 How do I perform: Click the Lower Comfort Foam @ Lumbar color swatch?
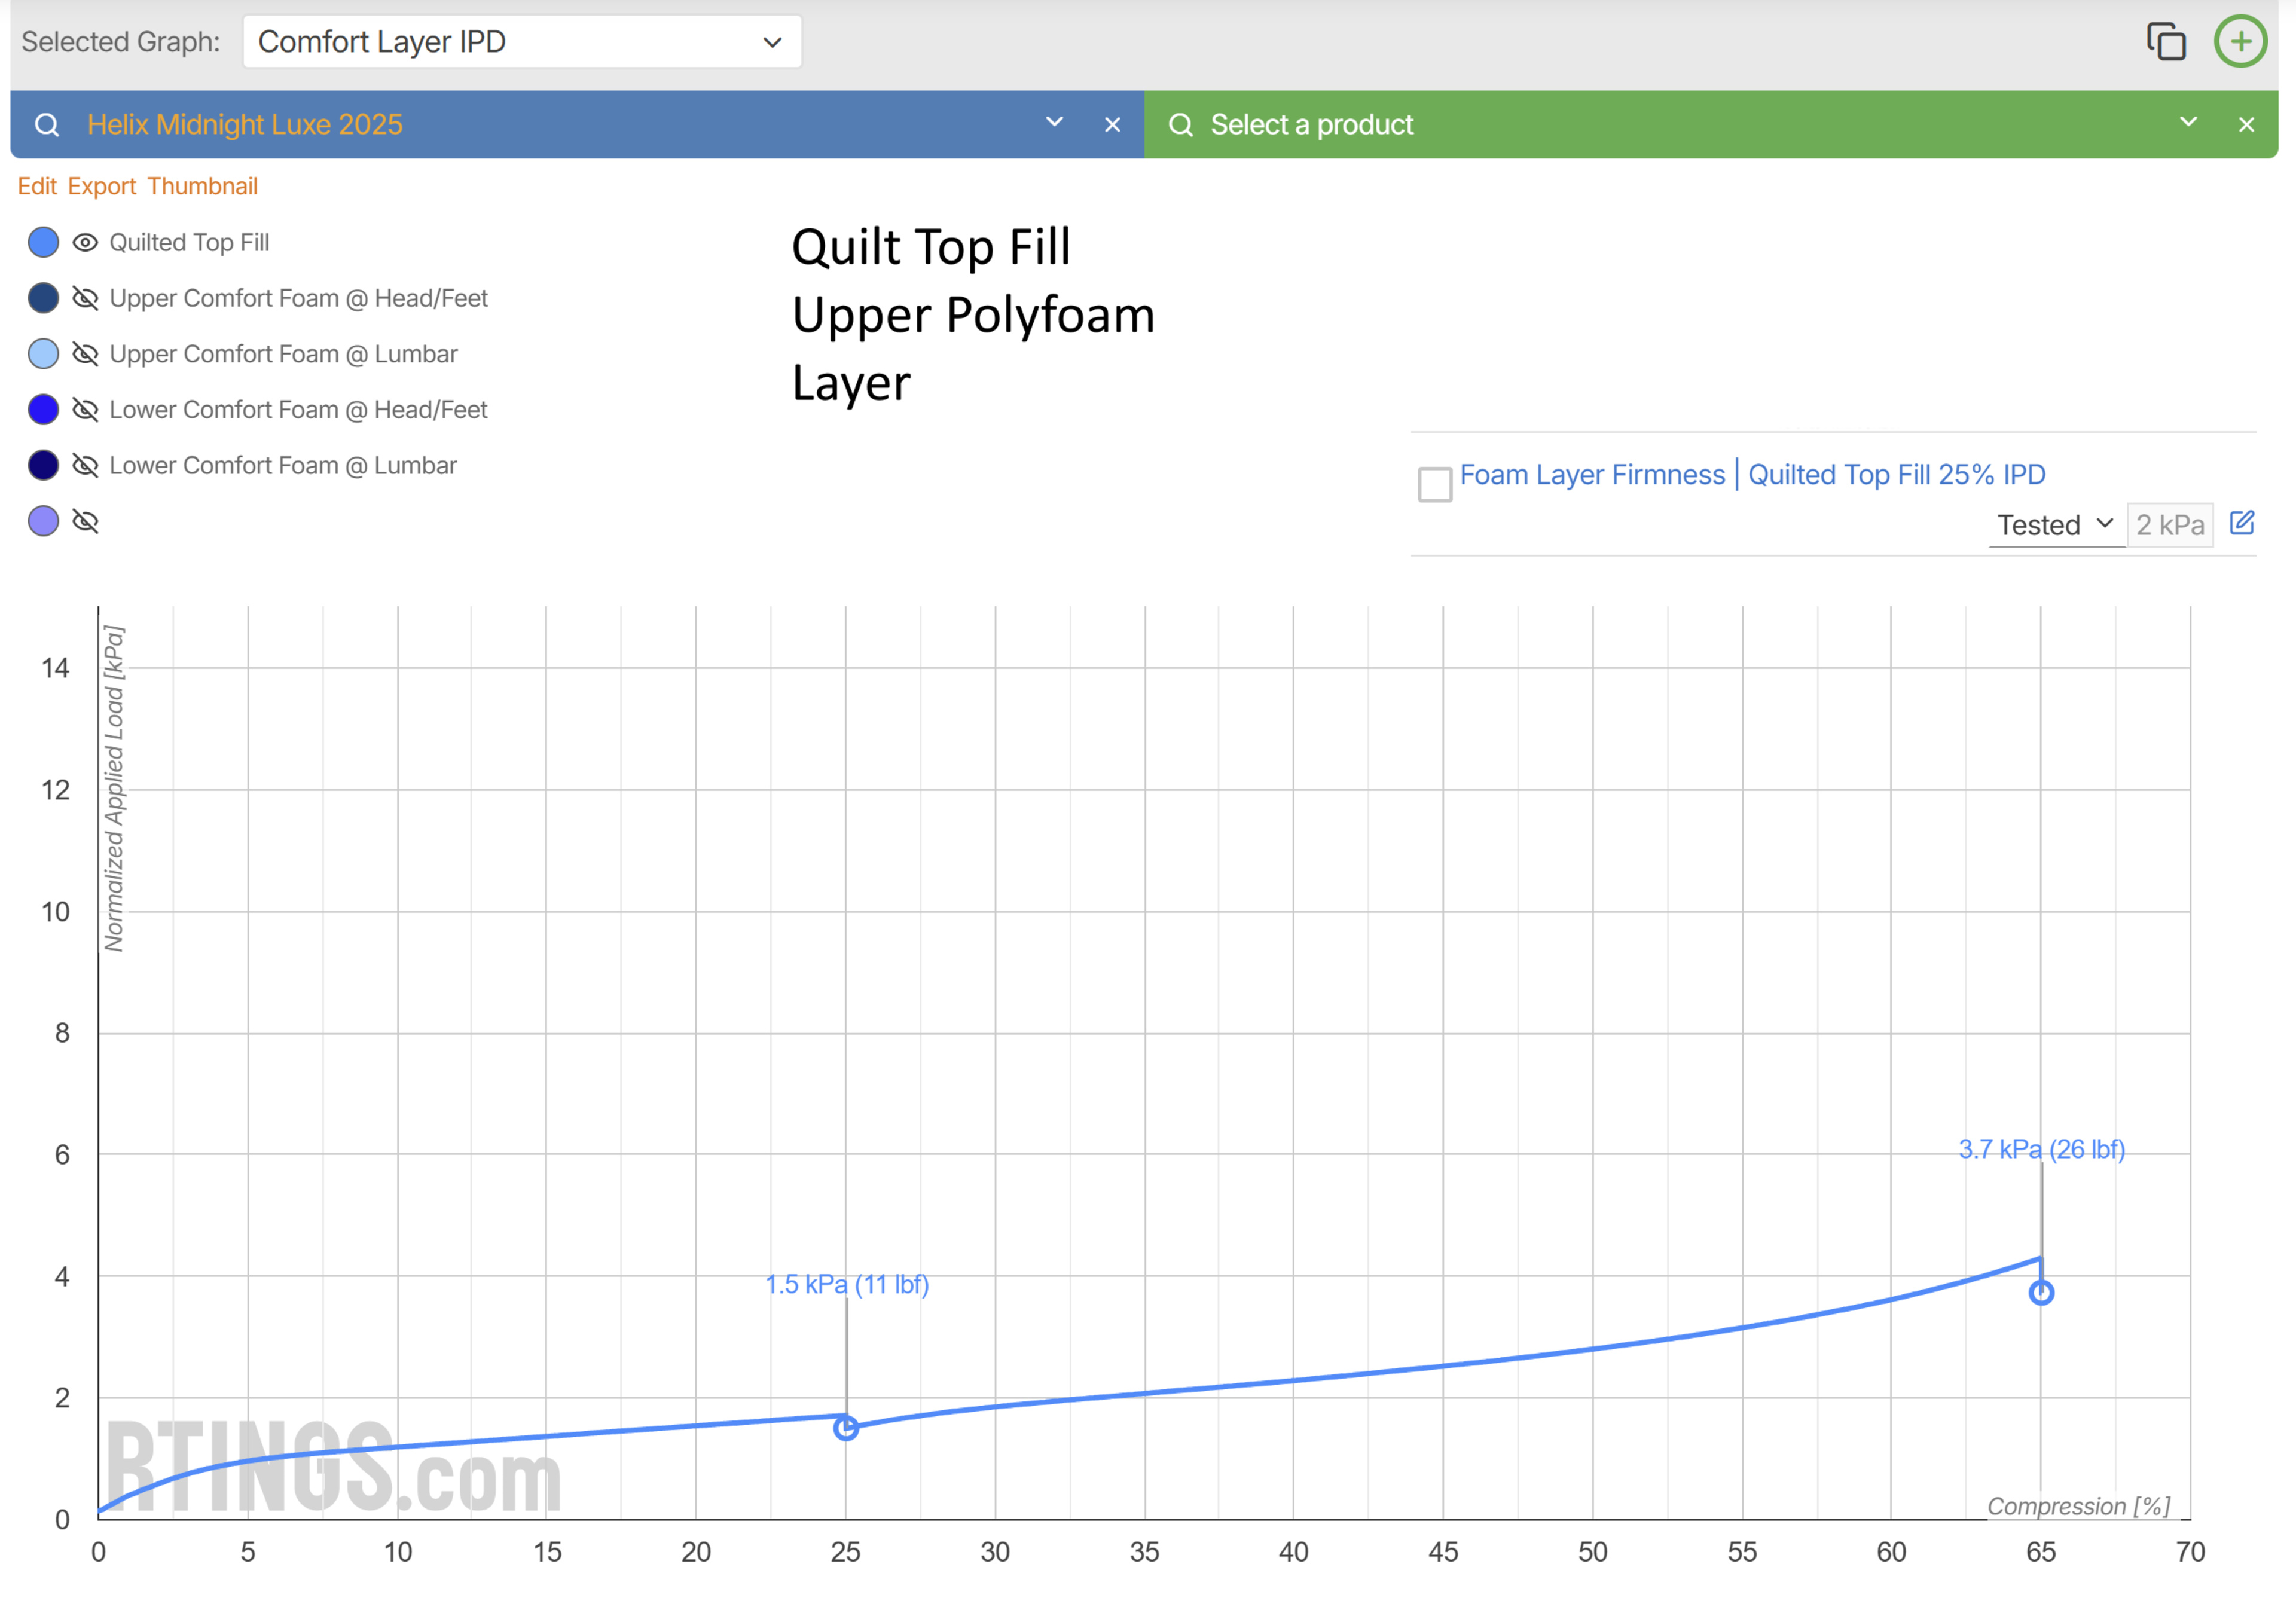pyautogui.click(x=43, y=466)
